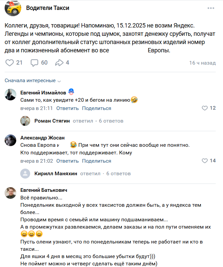Reply to Александр Жосан's comment
This screenshot has height=267, width=223.
67,161
